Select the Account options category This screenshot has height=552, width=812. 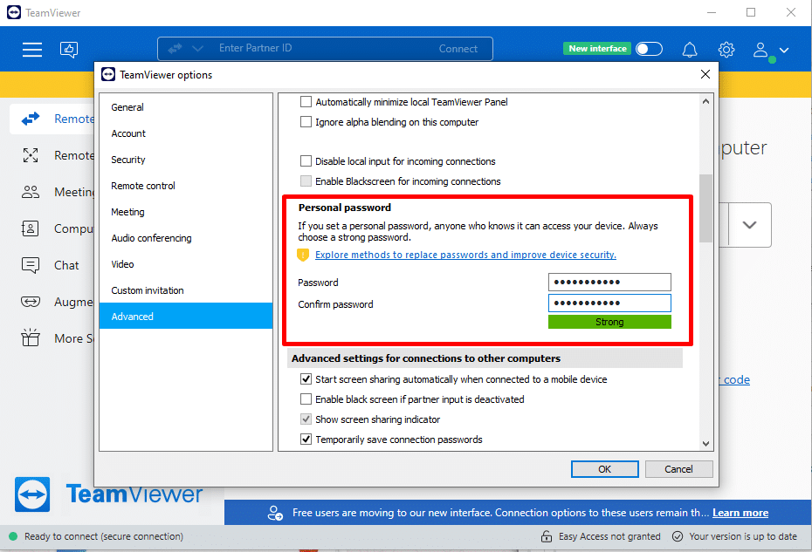pyautogui.click(x=185, y=133)
